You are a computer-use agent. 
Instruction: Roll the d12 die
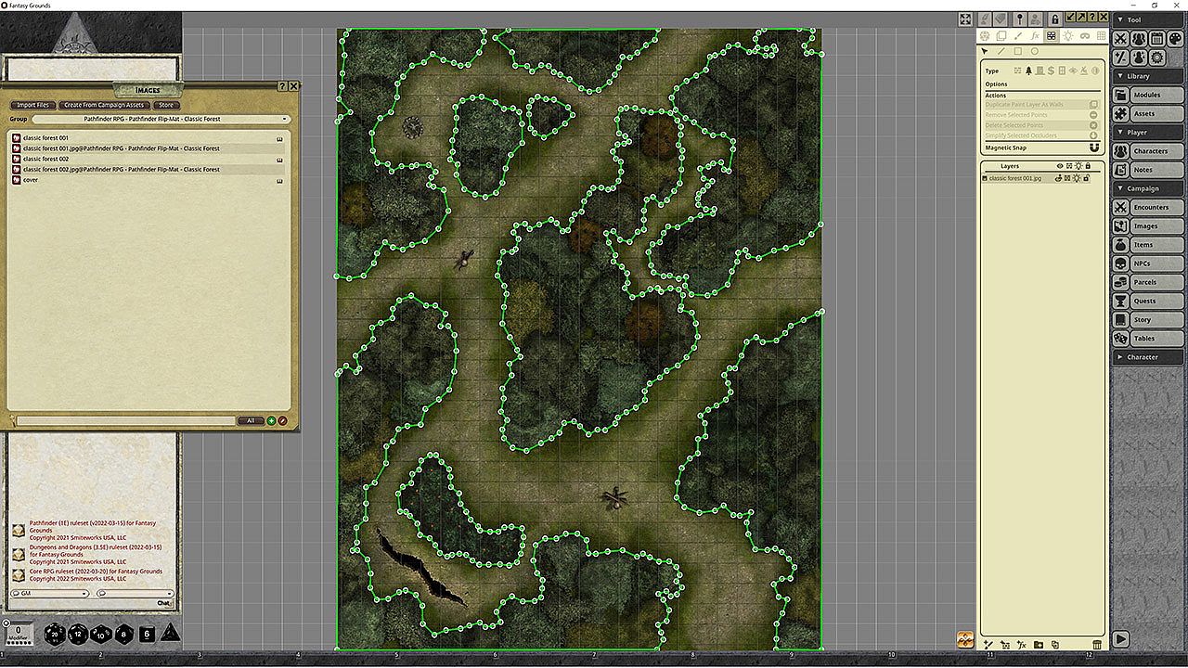pos(78,635)
